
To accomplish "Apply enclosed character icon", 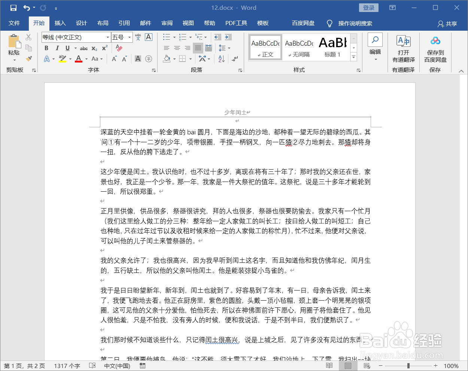I will 149,59.
